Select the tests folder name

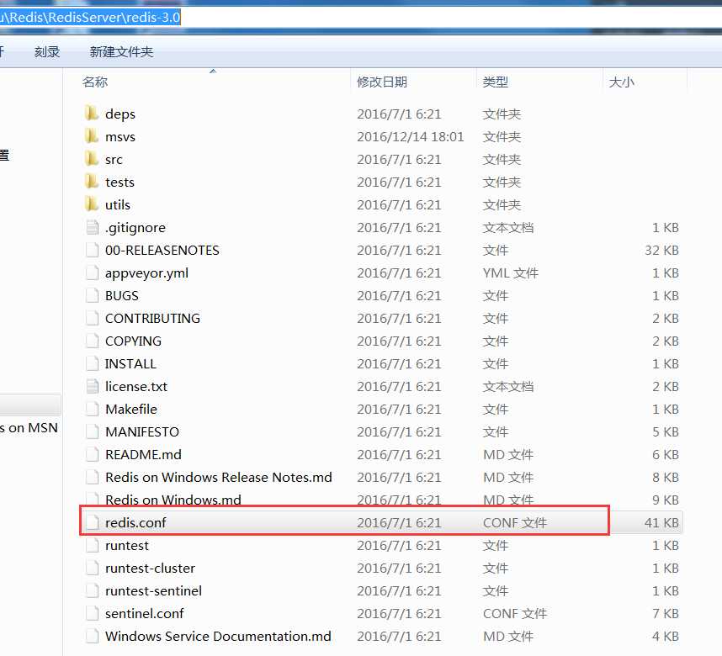click(x=119, y=182)
